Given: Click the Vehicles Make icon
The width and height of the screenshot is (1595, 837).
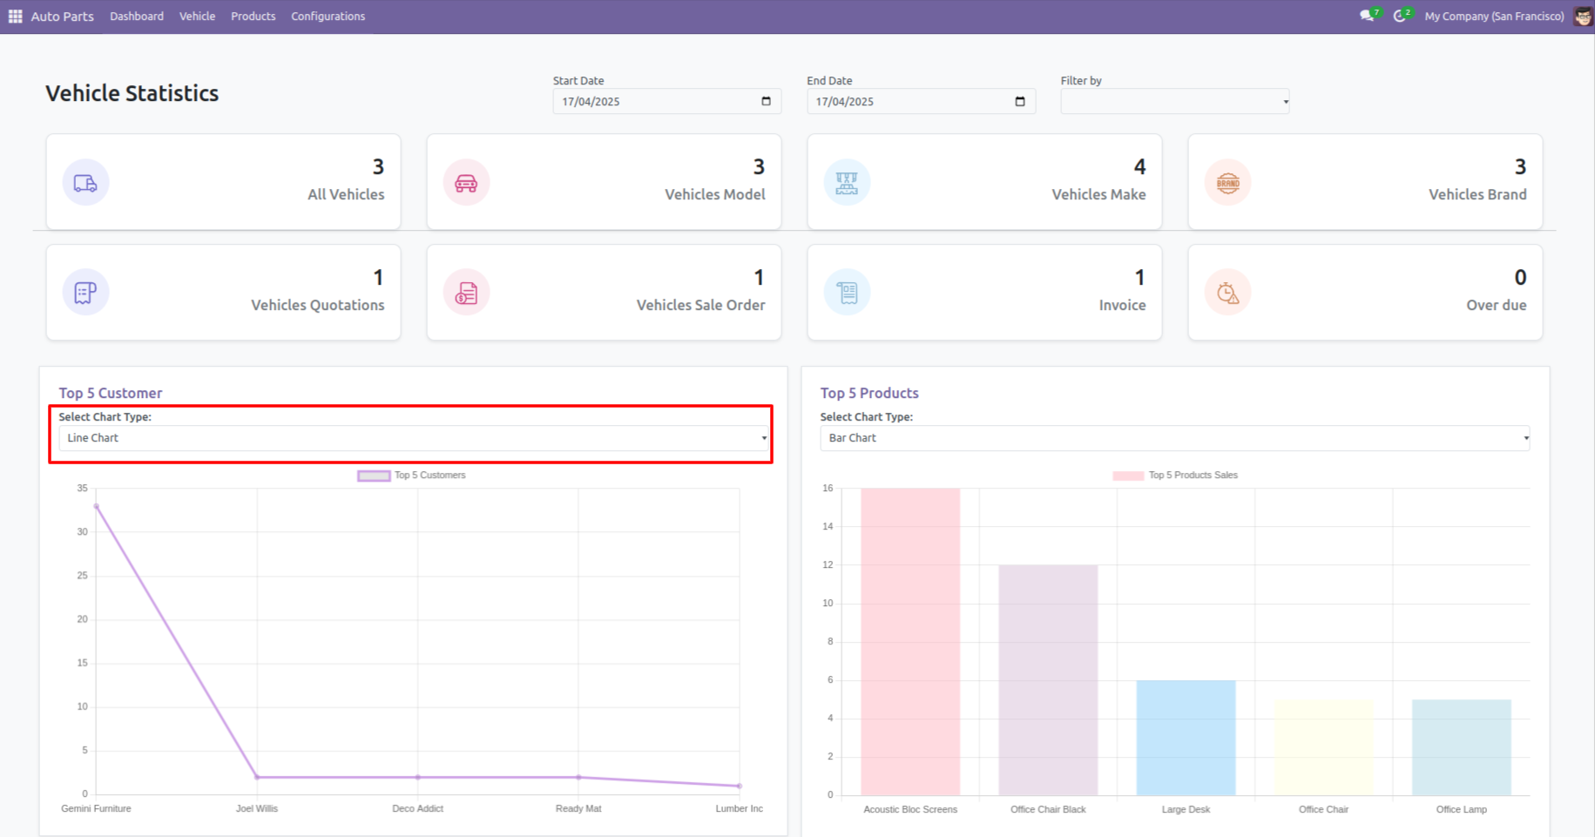Looking at the screenshot, I should coord(847,183).
